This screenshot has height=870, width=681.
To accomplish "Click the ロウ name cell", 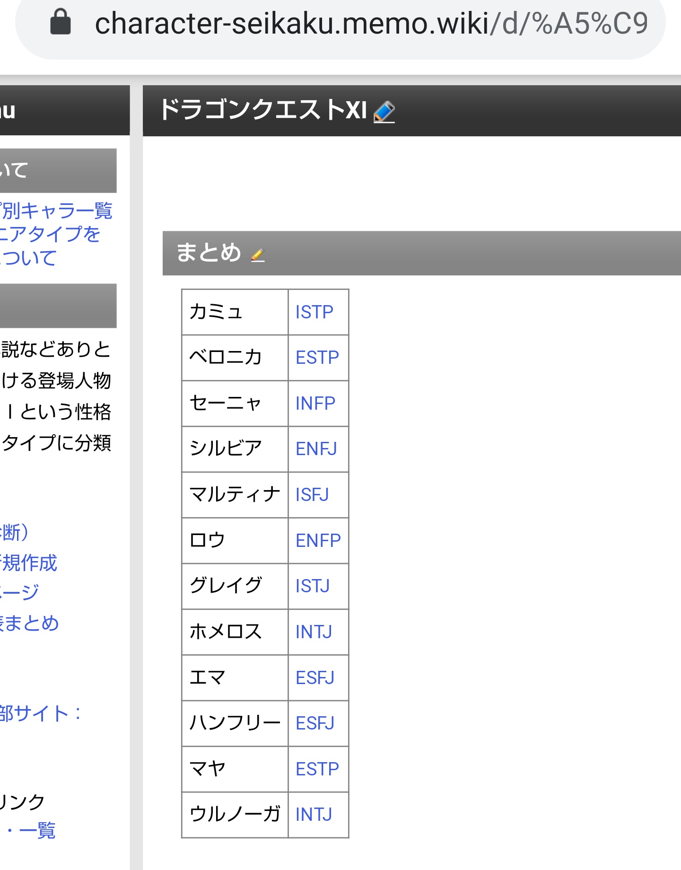I will pyautogui.click(x=235, y=541).
